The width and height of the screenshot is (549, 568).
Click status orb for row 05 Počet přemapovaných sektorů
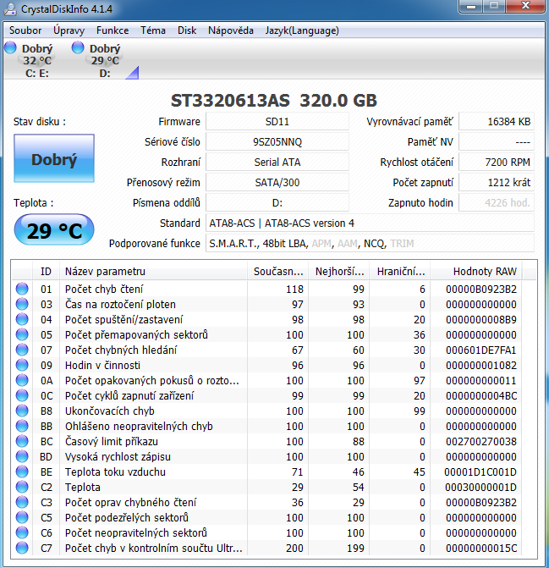pos(22,334)
